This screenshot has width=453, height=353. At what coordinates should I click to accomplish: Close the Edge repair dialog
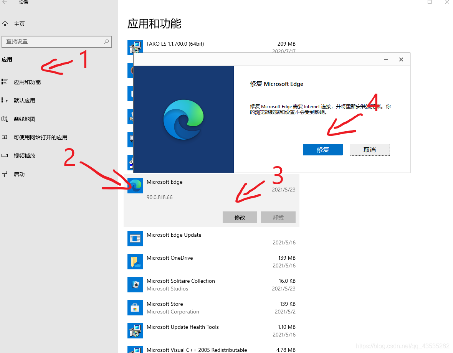pos(401,59)
